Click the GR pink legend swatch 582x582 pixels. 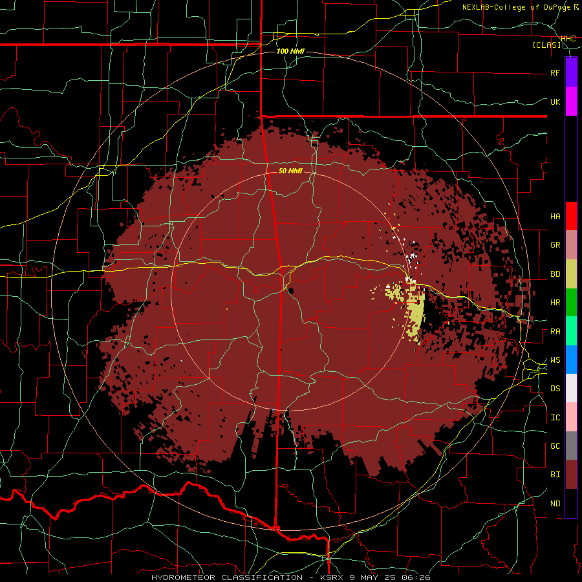[x=571, y=245]
